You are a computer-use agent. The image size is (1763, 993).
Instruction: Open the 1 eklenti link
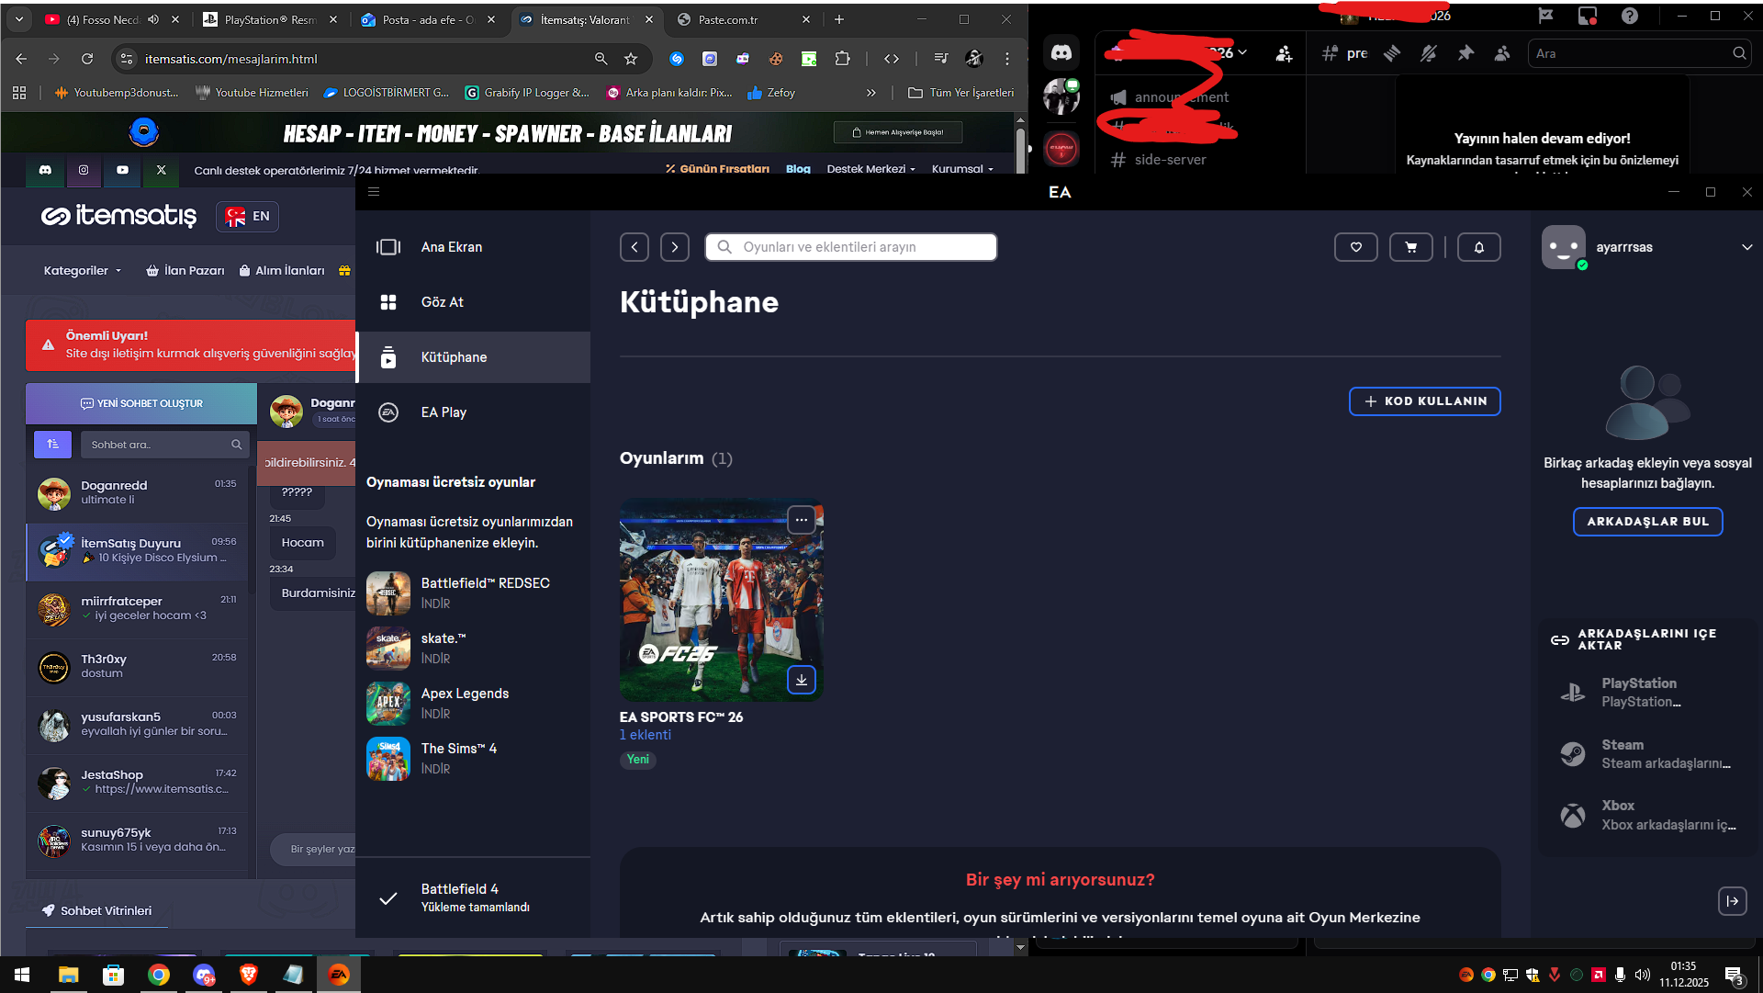point(646,735)
